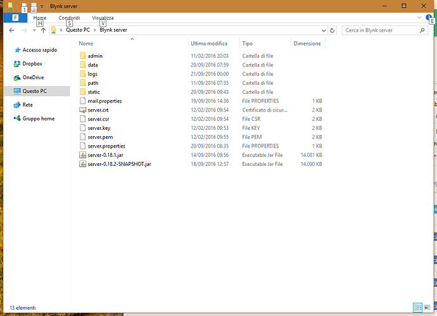Click the server.pem file icon

tap(82, 137)
